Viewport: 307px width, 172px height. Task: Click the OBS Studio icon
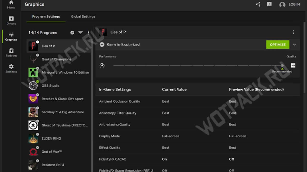click(33, 86)
